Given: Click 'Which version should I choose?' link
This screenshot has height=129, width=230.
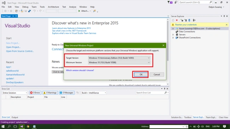Looking at the screenshot, I should coord(80,70).
